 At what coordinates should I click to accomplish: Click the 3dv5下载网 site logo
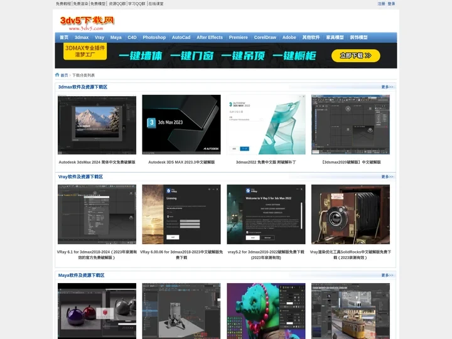pos(87,23)
